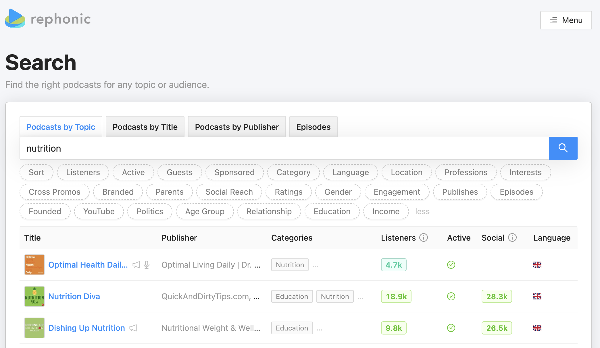This screenshot has width=600, height=348.
Task: Switch to Podcasts by Publisher tab
Action: tap(237, 127)
